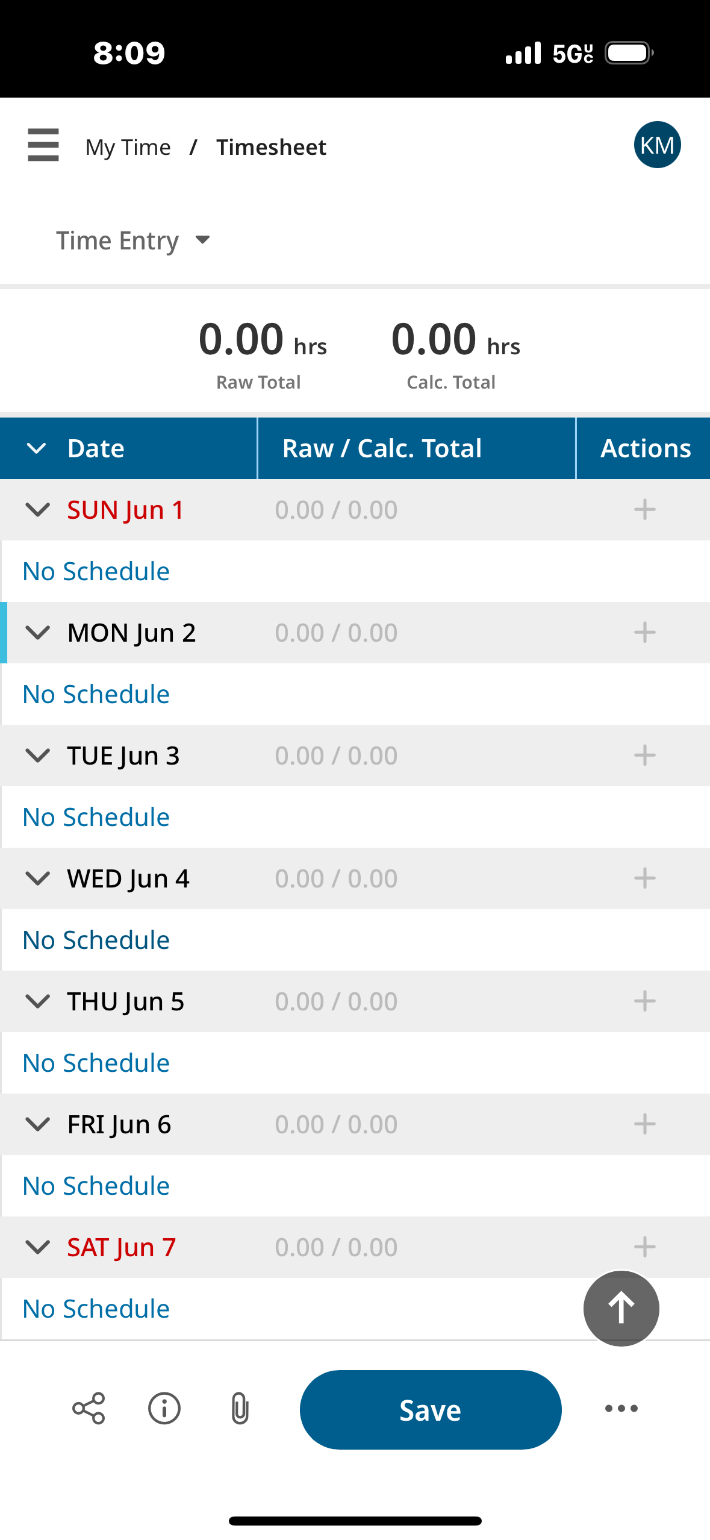The image size is (710, 1540).
Task: Open the three-dot more options menu
Action: pos(621,1408)
